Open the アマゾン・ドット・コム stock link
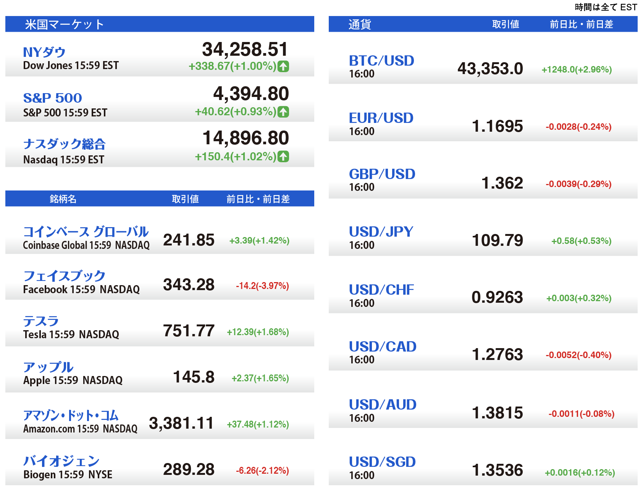This screenshot has height=497, width=643. click(71, 415)
